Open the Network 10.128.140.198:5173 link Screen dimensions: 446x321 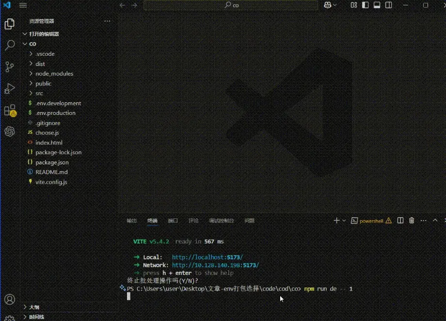pyautogui.click(x=215, y=265)
